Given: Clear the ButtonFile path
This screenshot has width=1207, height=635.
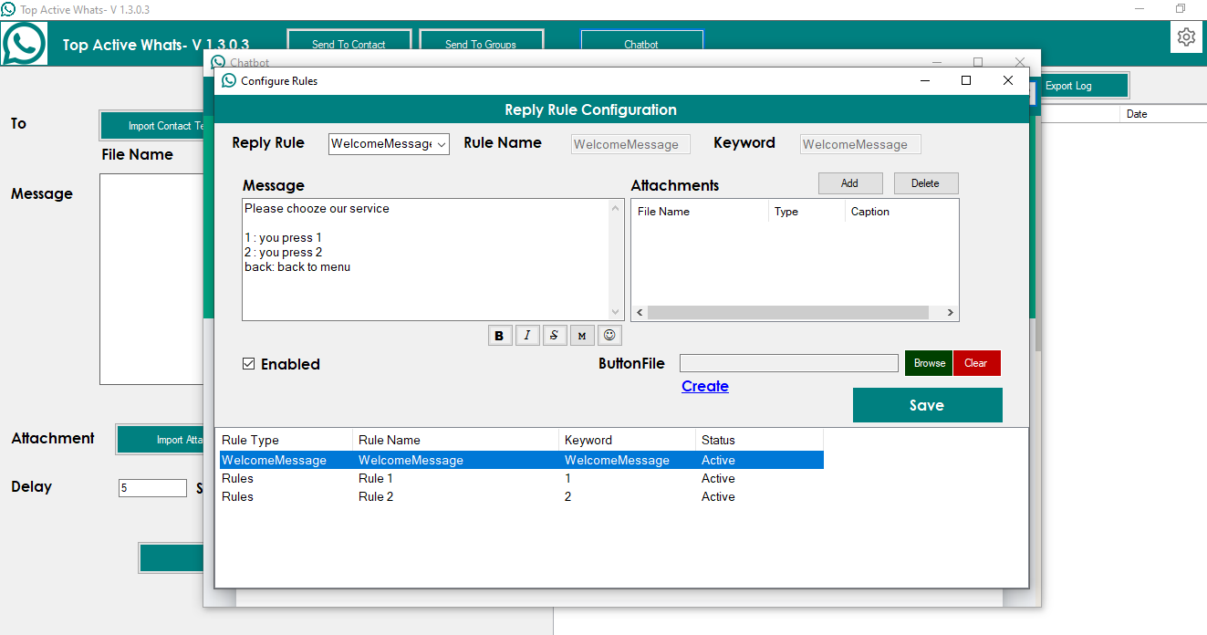Looking at the screenshot, I should 976,363.
